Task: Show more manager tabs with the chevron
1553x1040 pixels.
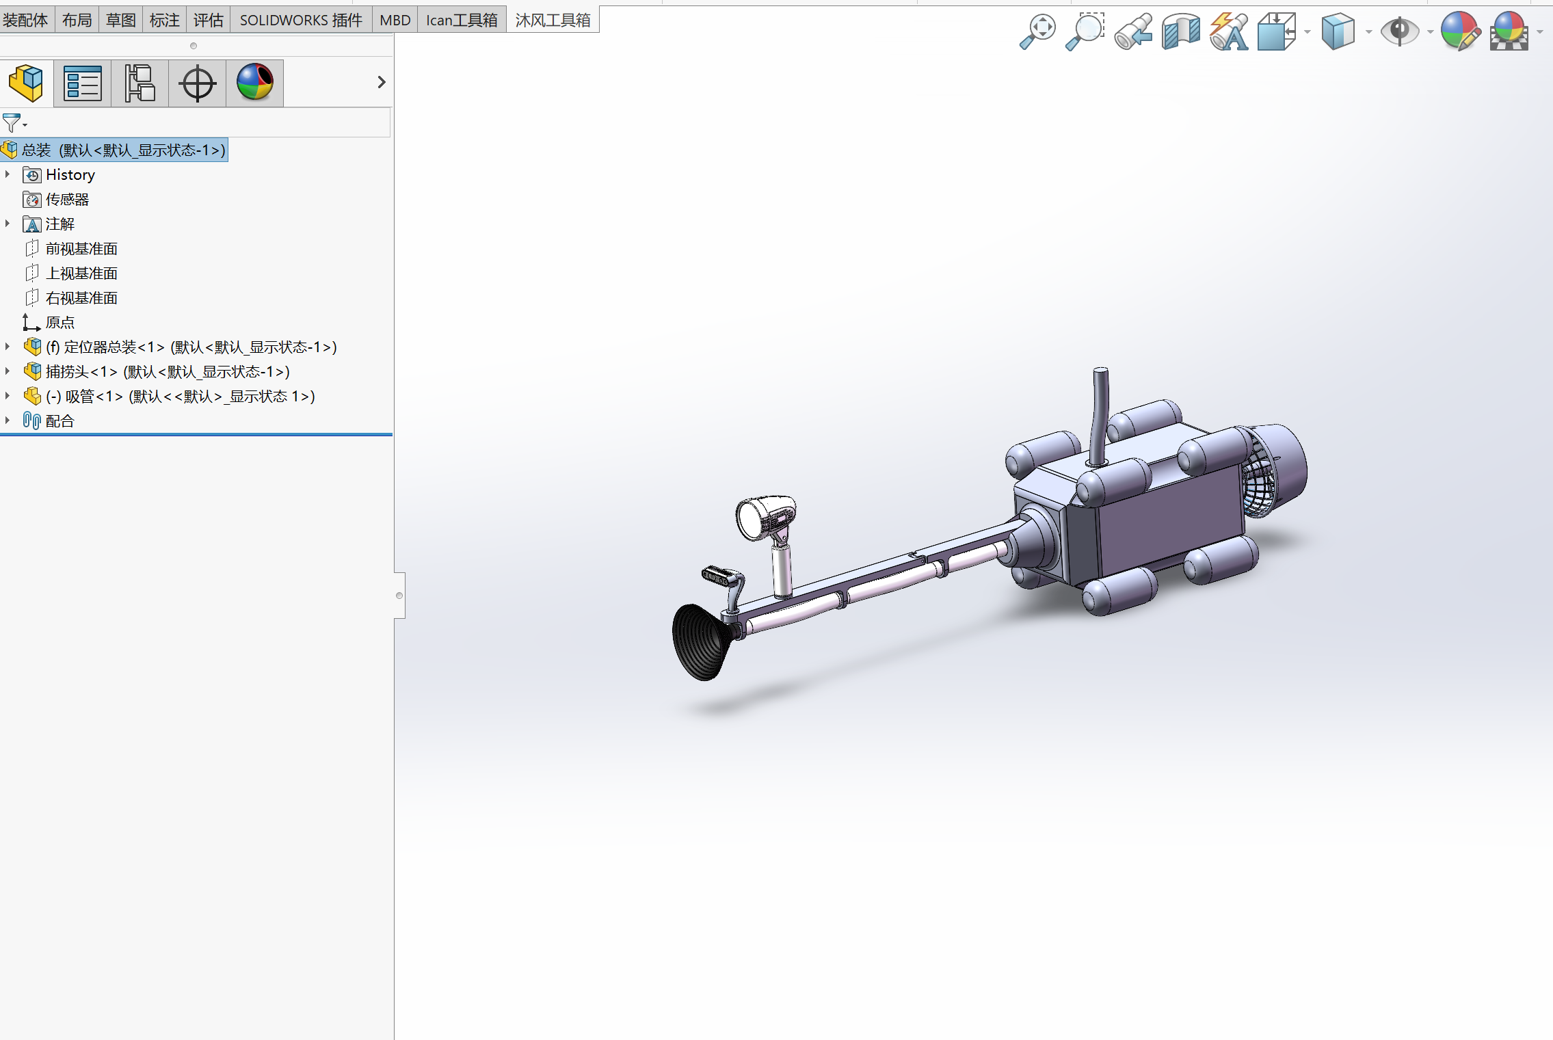Action: [381, 83]
